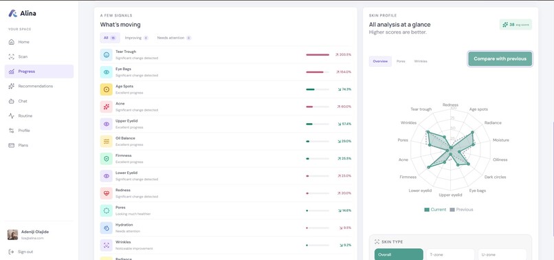Click the Skin Type scan icon

(377, 242)
